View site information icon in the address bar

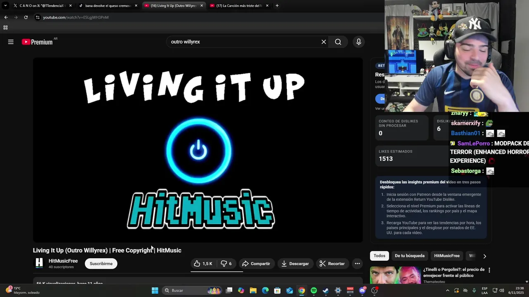(38, 17)
